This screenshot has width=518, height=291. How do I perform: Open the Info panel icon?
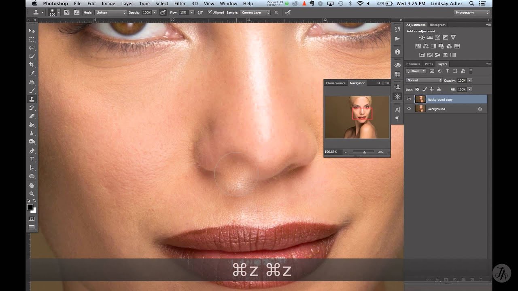(x=397, y=52)
